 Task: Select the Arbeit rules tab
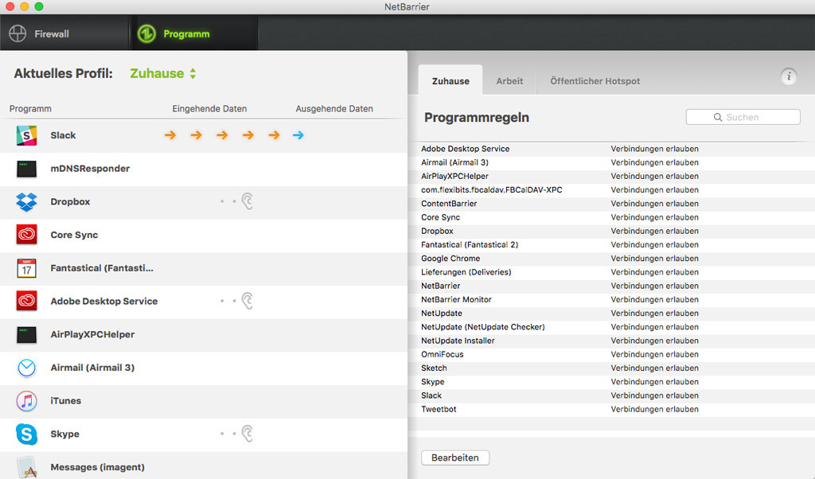coord(509,81)
